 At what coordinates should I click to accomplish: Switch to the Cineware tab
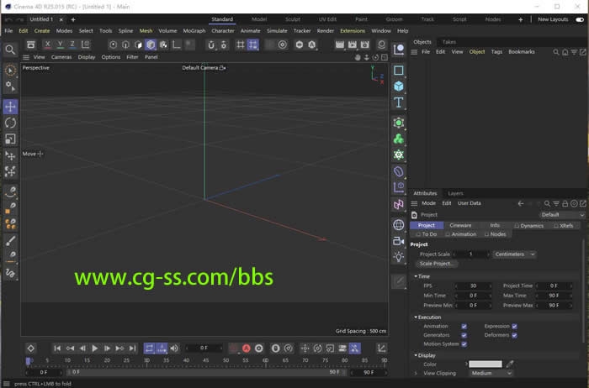pyautogui.click(x=460, y=225)
